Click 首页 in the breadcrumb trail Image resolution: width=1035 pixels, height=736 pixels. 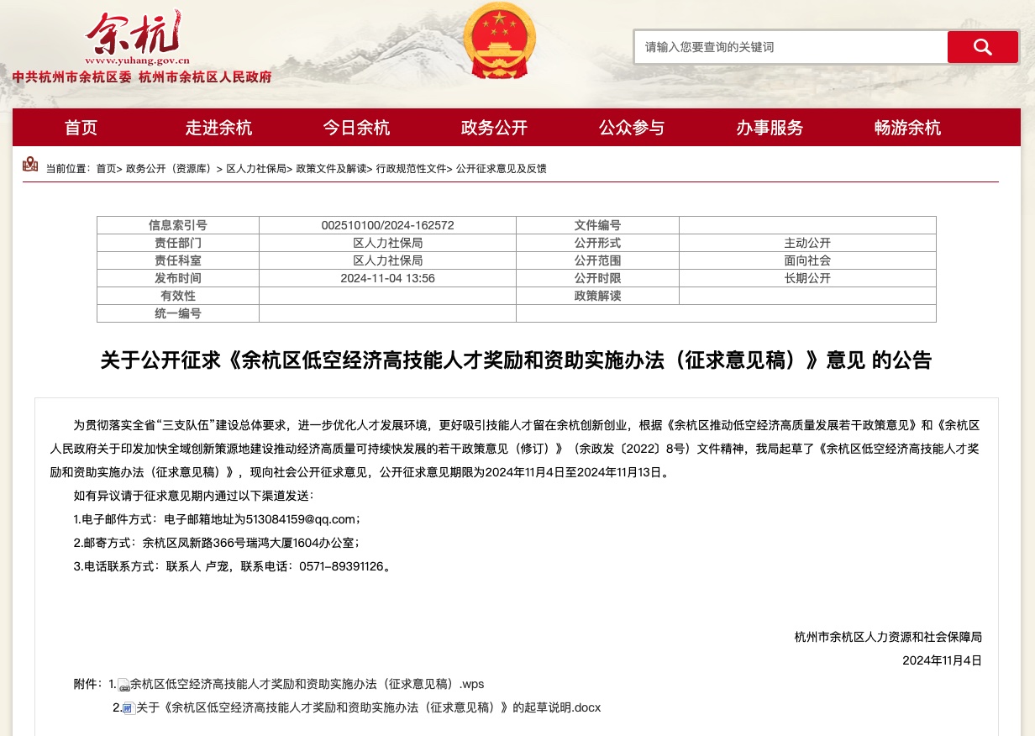106,169
